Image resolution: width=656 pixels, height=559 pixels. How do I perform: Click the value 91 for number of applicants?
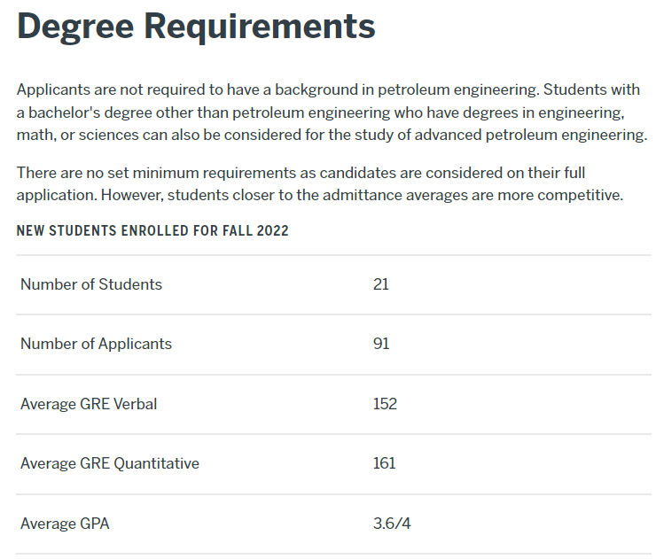(x=381, y=344)
